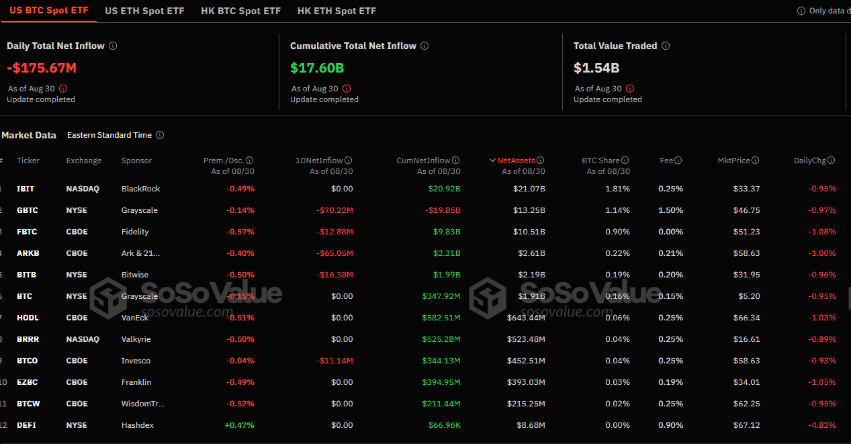Viewport: 851px width, 444px height.
Task: Click info icon beside Cumulative Total Net Inflow
Action: (424, 46)
